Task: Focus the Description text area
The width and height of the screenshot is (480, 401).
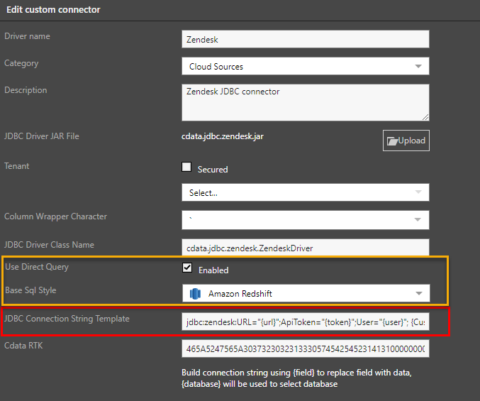Action: click(305, 102)
